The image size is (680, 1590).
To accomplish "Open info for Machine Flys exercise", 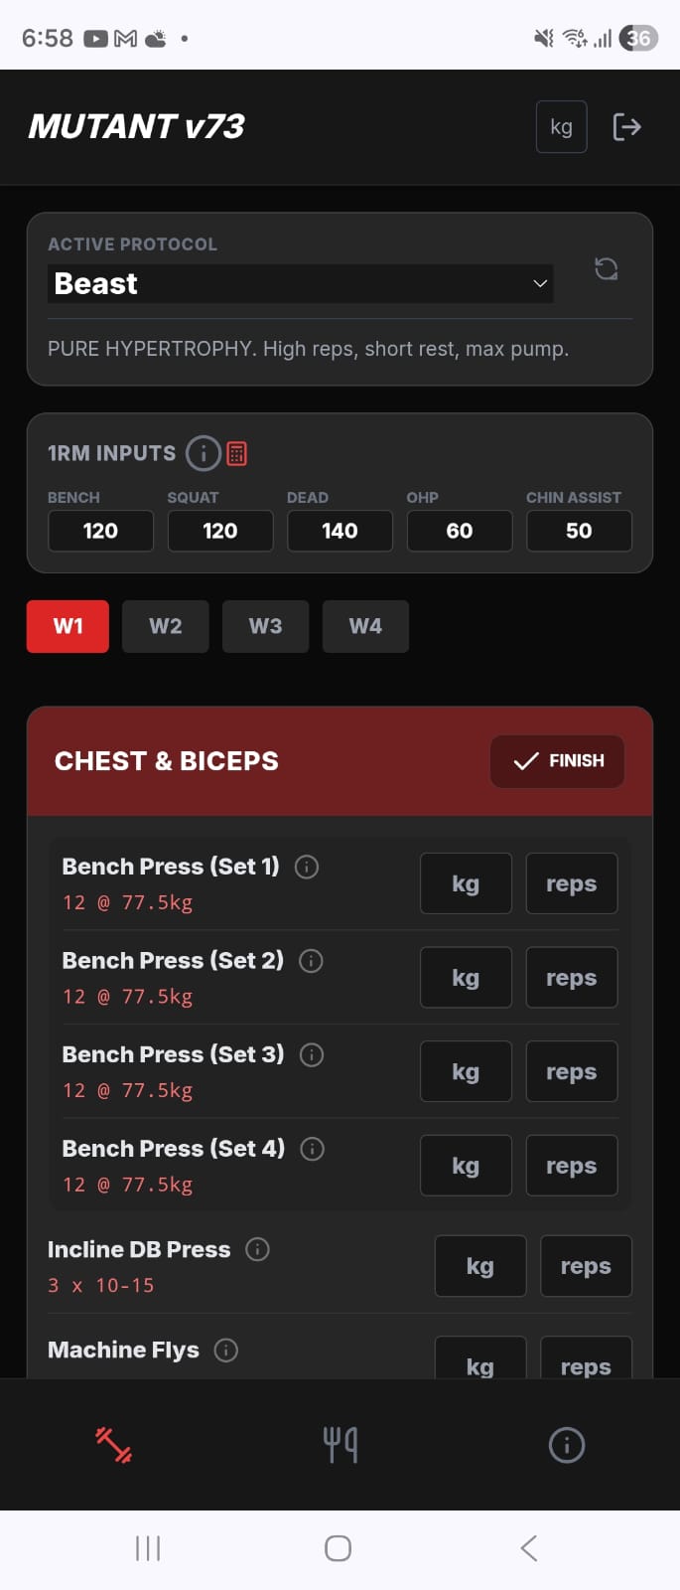I will (225, 1351).
